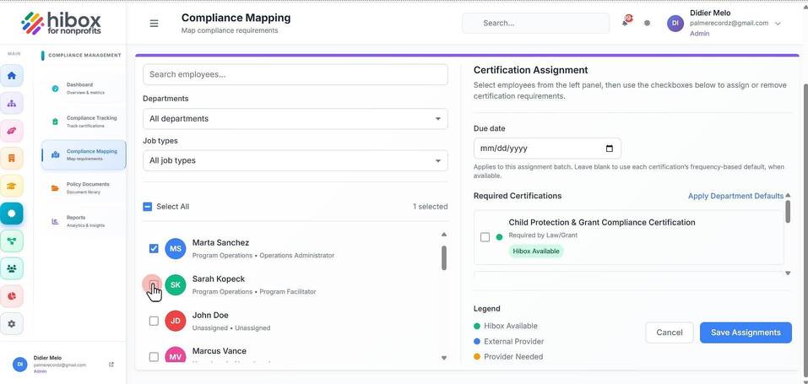
Task: Open the notifications bell icon
Action: [x=626, y=22]
